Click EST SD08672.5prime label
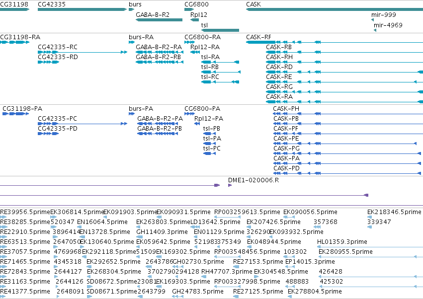The image size is (423, 299). click(112, 282)
